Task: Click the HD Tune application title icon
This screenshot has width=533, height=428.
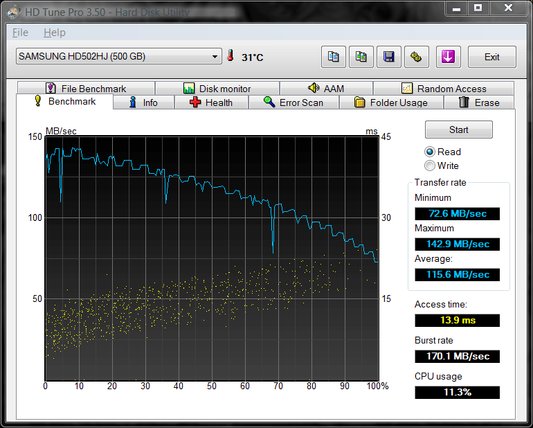Action: click(x=15, y=12)
